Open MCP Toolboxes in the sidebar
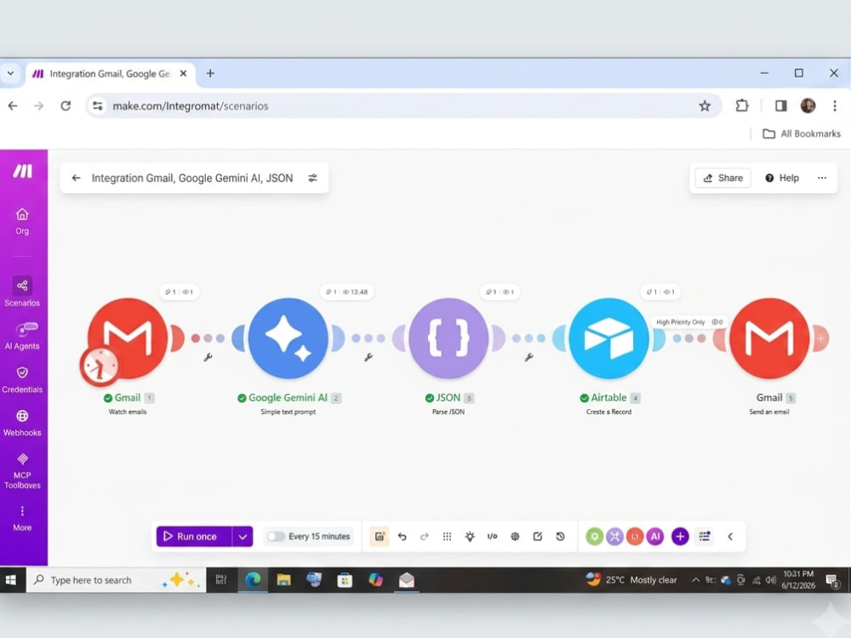 22,471
